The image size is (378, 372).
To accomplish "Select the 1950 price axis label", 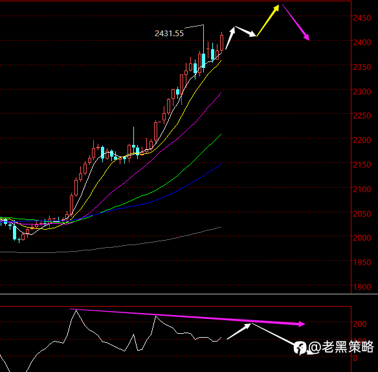I will coord(362,263).
